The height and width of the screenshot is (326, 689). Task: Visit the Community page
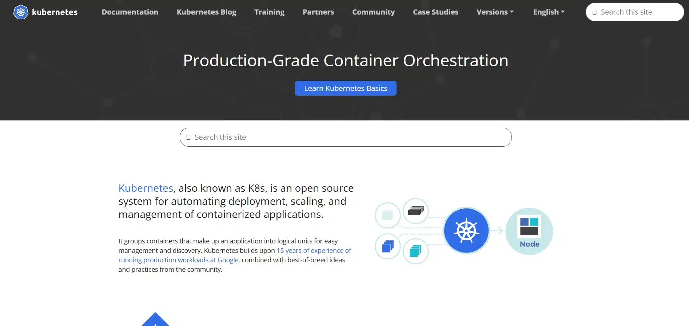pyautogui.click(x=373, y=12)
